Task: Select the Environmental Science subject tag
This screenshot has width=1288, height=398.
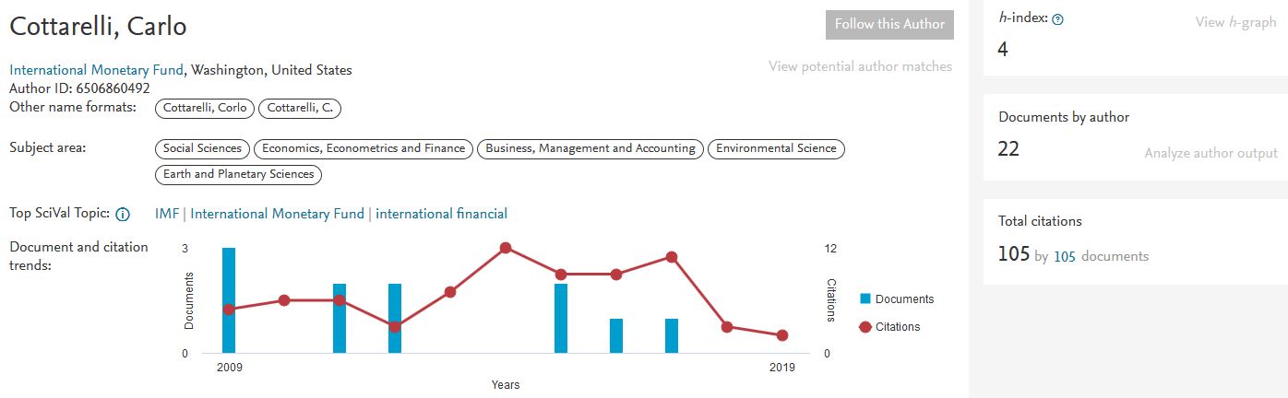Action: point(776,148)
